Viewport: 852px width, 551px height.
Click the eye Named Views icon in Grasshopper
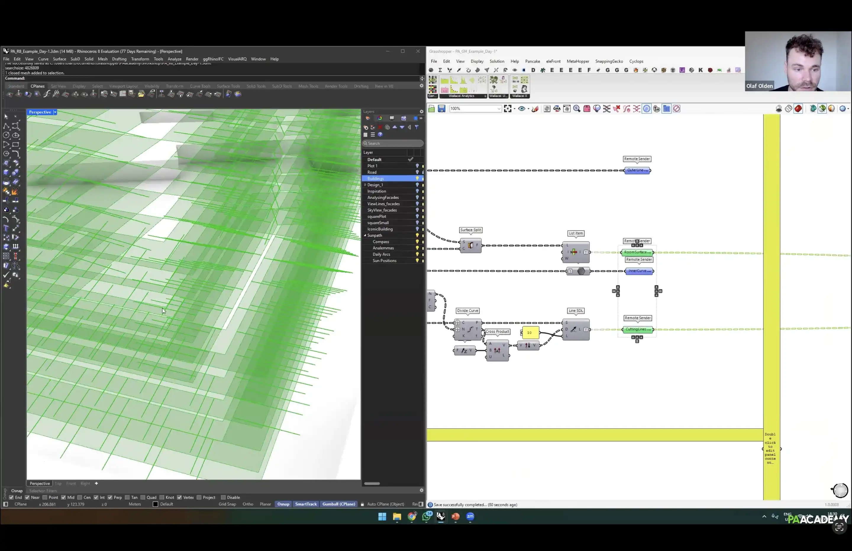click(x=521, y=109)
